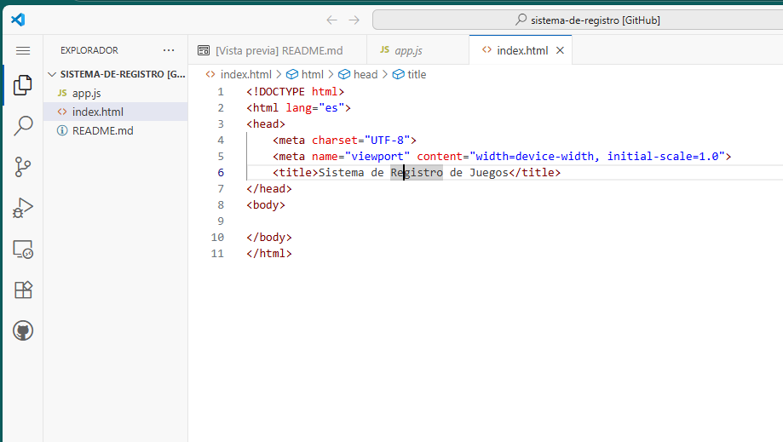Click the word viewport in code
Image resolution: width=783 pixels, height=442 pixels.
(377, 157)
